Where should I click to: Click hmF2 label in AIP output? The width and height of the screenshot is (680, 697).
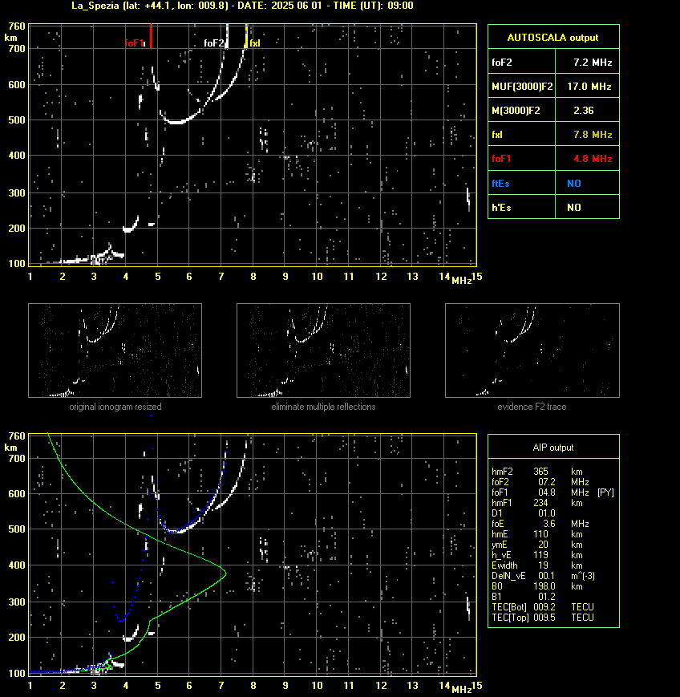pos(502,472)
